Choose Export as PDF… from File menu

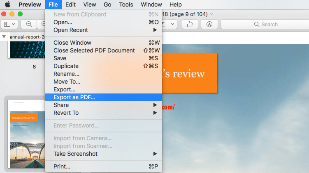coord(74,97)
